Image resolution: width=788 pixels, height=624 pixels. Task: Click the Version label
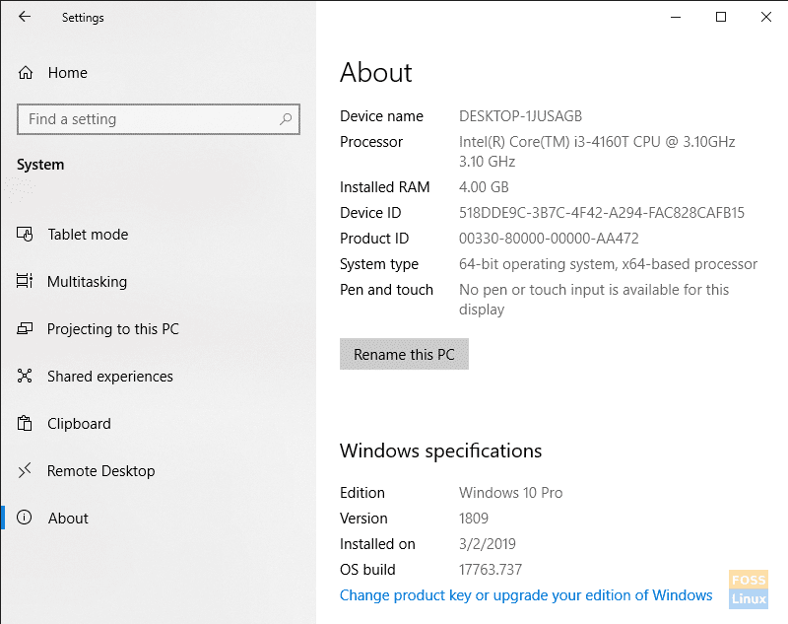click(363, 518)
